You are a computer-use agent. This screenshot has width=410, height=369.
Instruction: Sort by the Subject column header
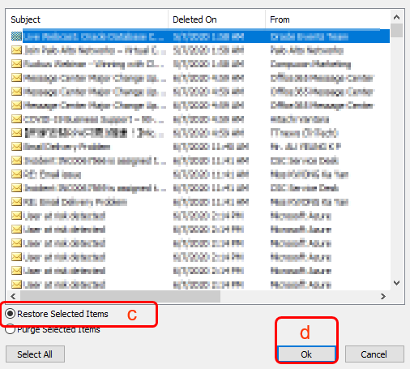tap(87, 19)
